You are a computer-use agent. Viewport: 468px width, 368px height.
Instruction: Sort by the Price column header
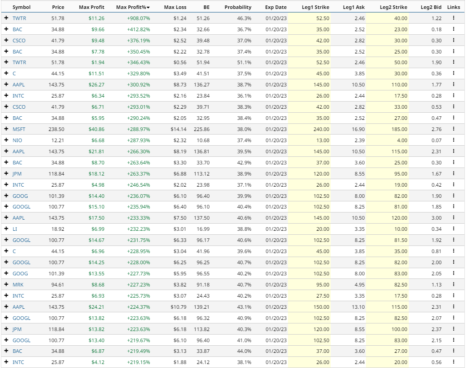(58, 7)
